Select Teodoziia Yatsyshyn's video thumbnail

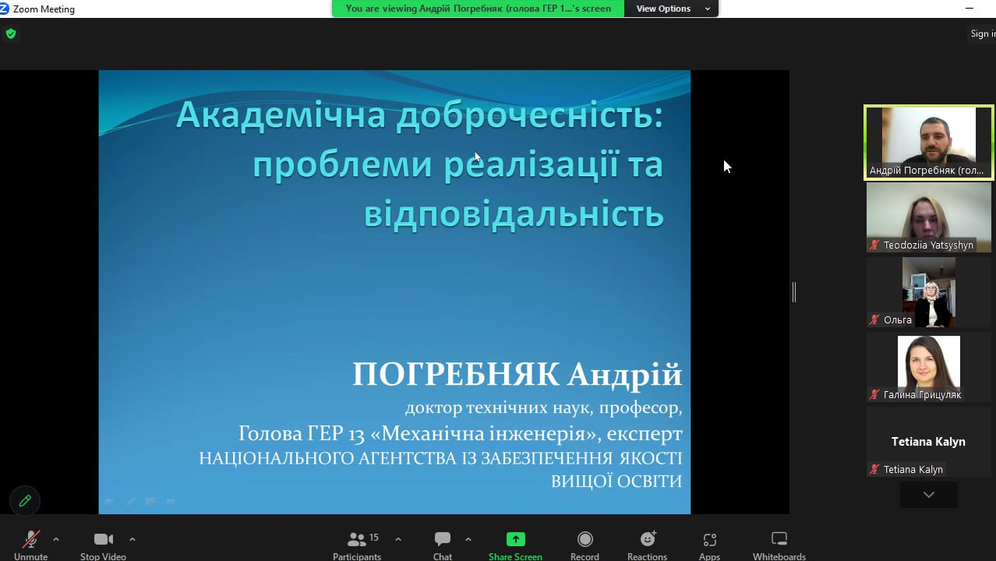pyautogui.click(x=928, y=217)
